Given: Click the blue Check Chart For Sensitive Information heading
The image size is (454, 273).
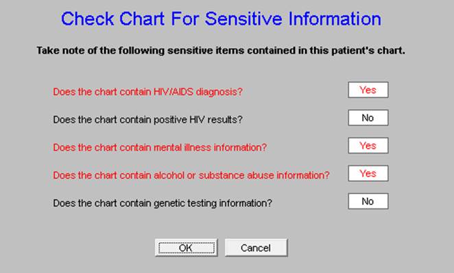Looking at the screenshot, I should tap(221, 19).
